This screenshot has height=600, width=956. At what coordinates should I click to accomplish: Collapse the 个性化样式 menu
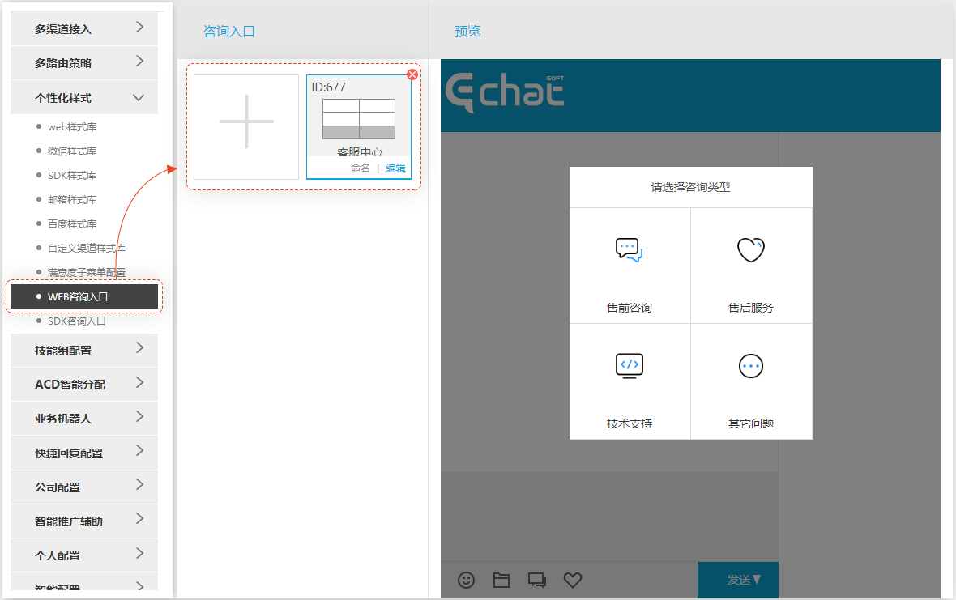pos(84,97)
